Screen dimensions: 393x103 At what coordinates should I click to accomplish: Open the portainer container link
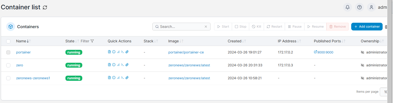point(23,52)
